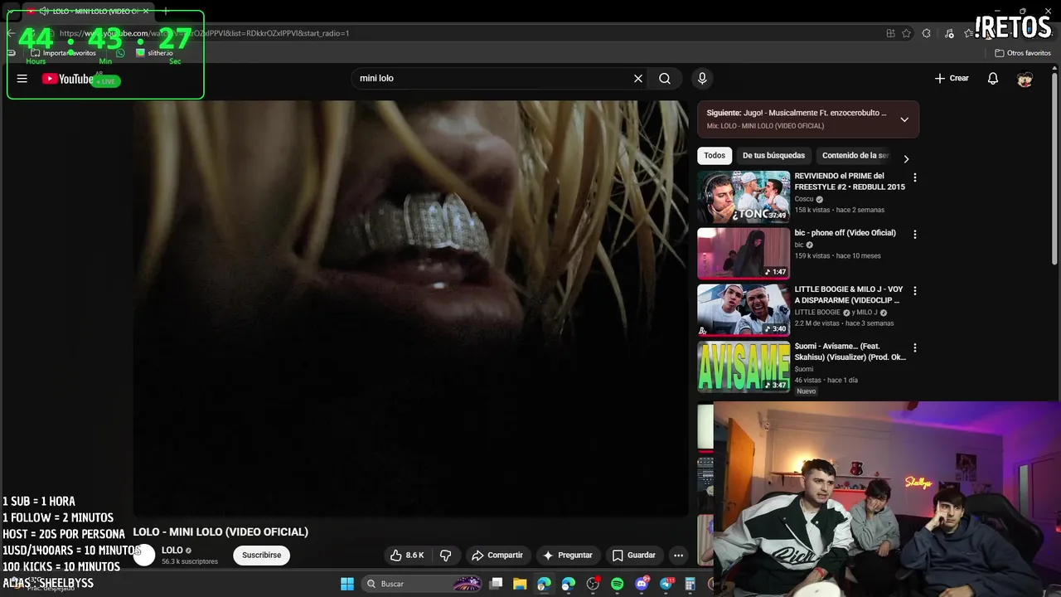Open the Mix: LOLO - MINI LOLO playlist link
The width and height of the screenshot is (1061, 597).
[765, 126]
